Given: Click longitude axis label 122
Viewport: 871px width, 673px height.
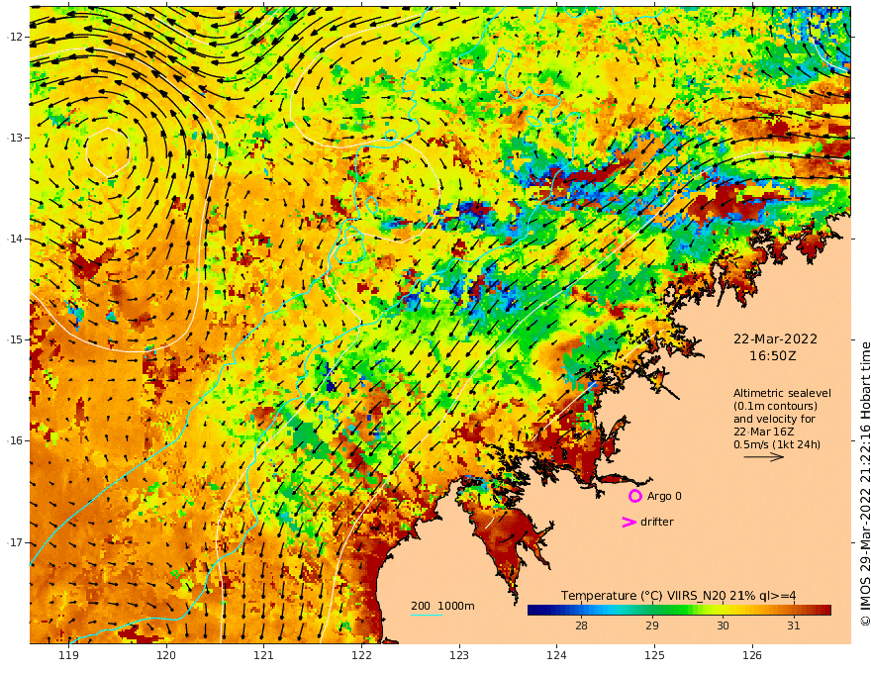Looking at the screenshot, I should [x=361, y=655].
